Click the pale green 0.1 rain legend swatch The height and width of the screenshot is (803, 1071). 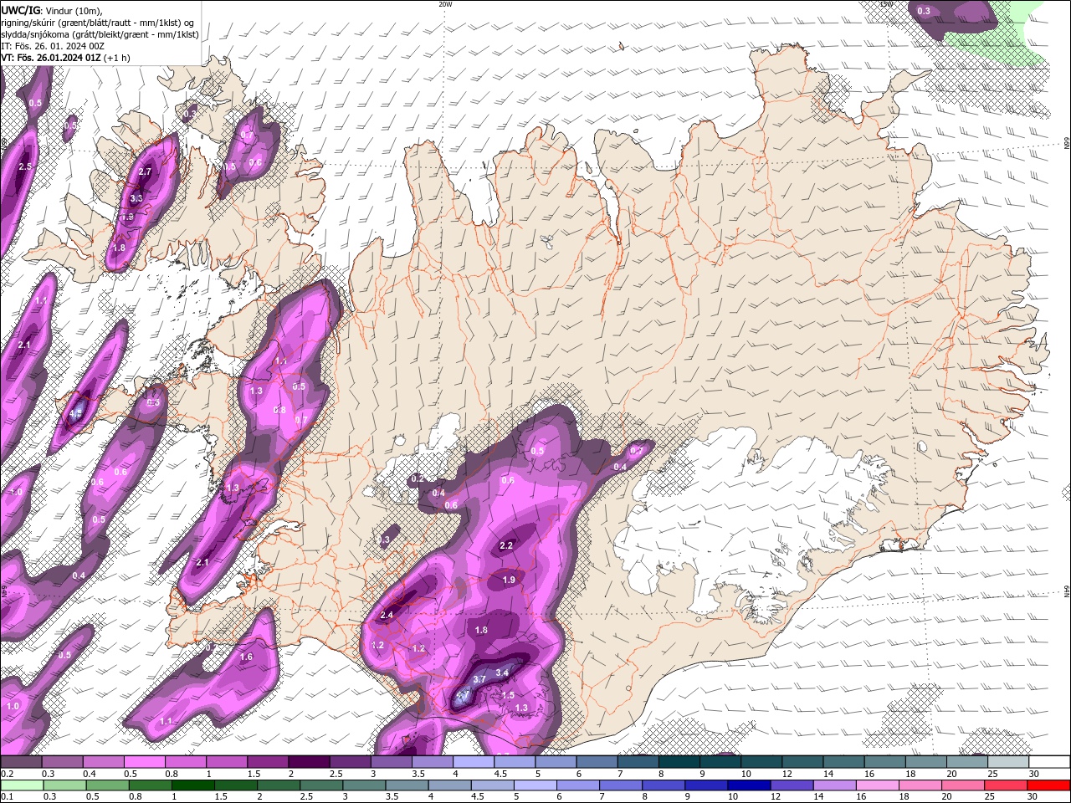22,785
